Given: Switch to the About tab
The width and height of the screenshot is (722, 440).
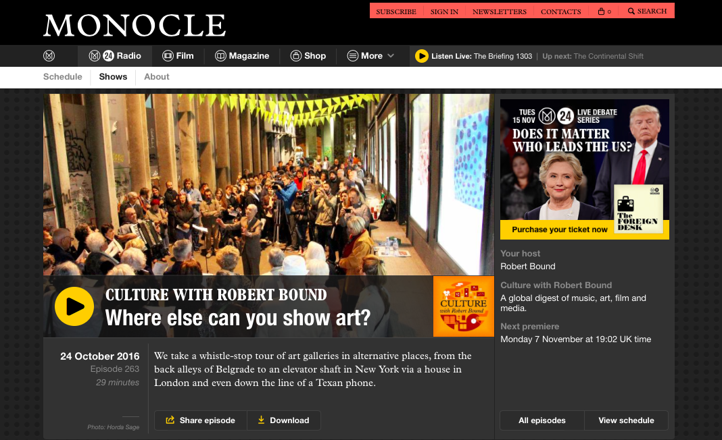Looking at the screenshot, I should (157, 77).
